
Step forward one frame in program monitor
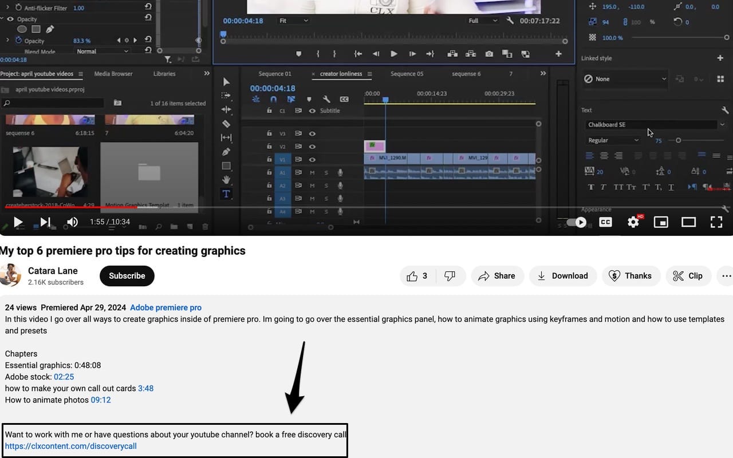point(412,54)
